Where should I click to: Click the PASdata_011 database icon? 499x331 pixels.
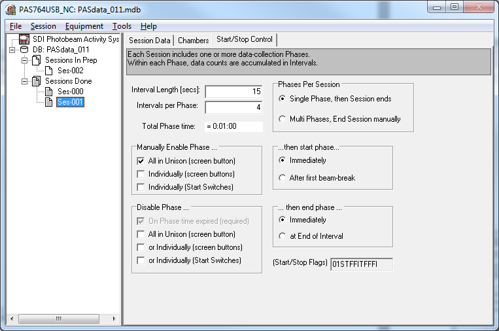coord(24,50)
